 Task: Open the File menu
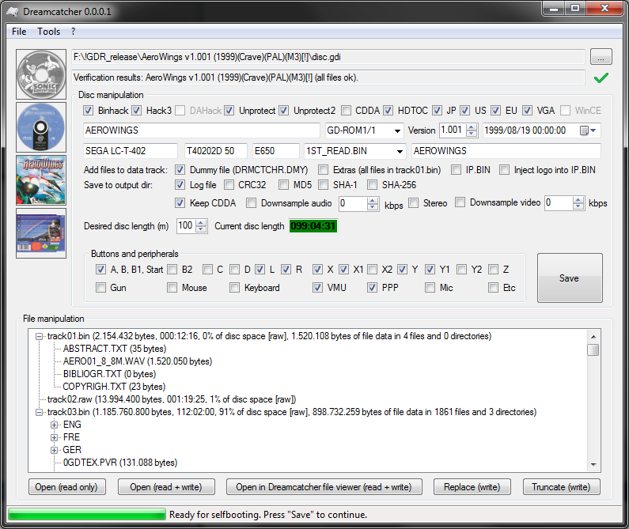(19, 32)
